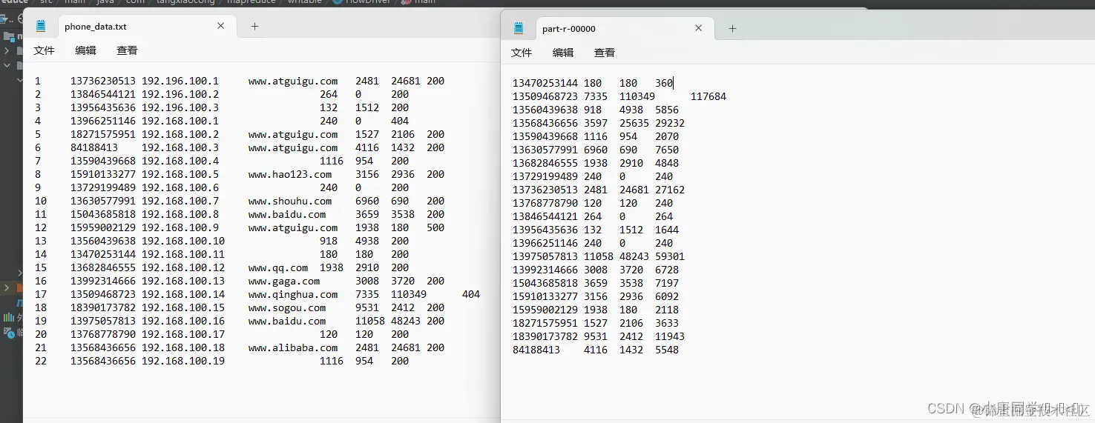Image resolution: width=1095 pixels, height=423 pixels.
Task: Click total 360 in part-r-00000
Action: [x=664, y=83]
